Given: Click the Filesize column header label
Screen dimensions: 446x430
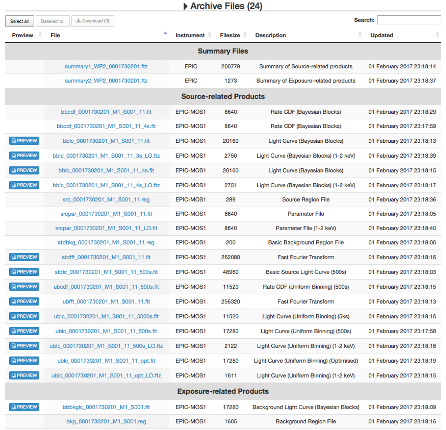Looking at the screenshot, I should click(x=230, y=35).
